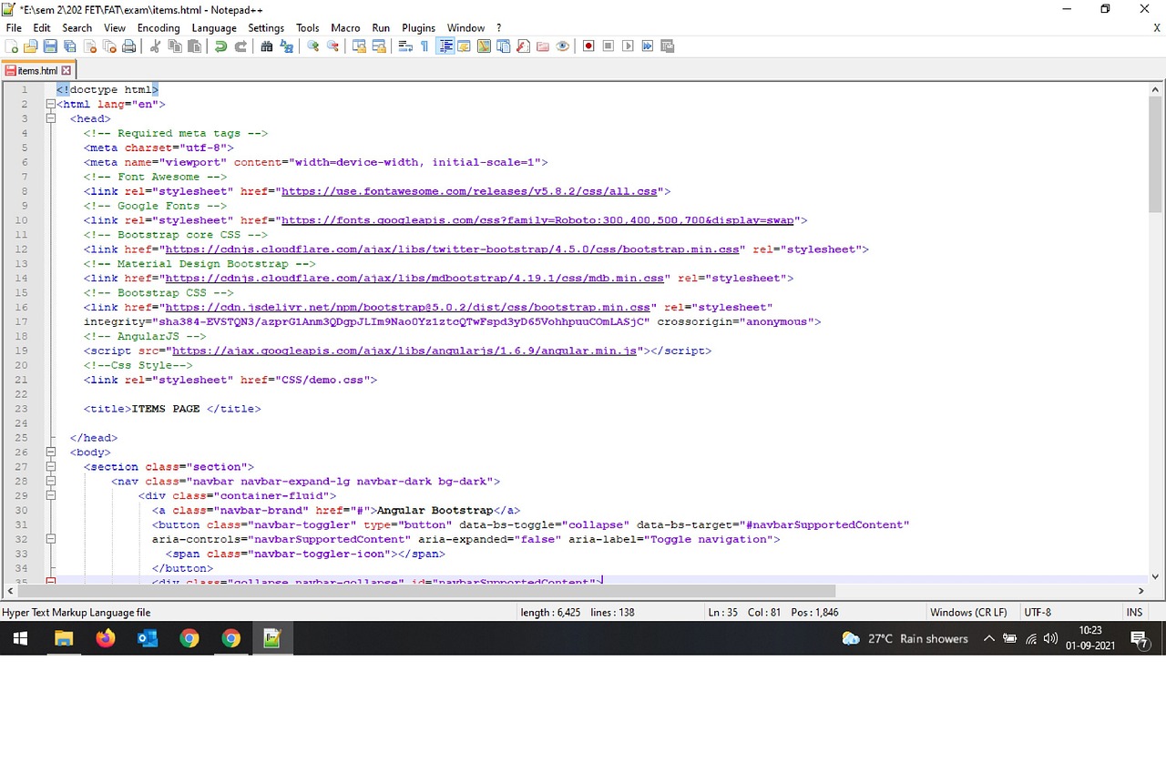The height and width of the screenshot is (773, 1166).
Task: Save the document with the Save icon
Action: [x=51, y=46]
